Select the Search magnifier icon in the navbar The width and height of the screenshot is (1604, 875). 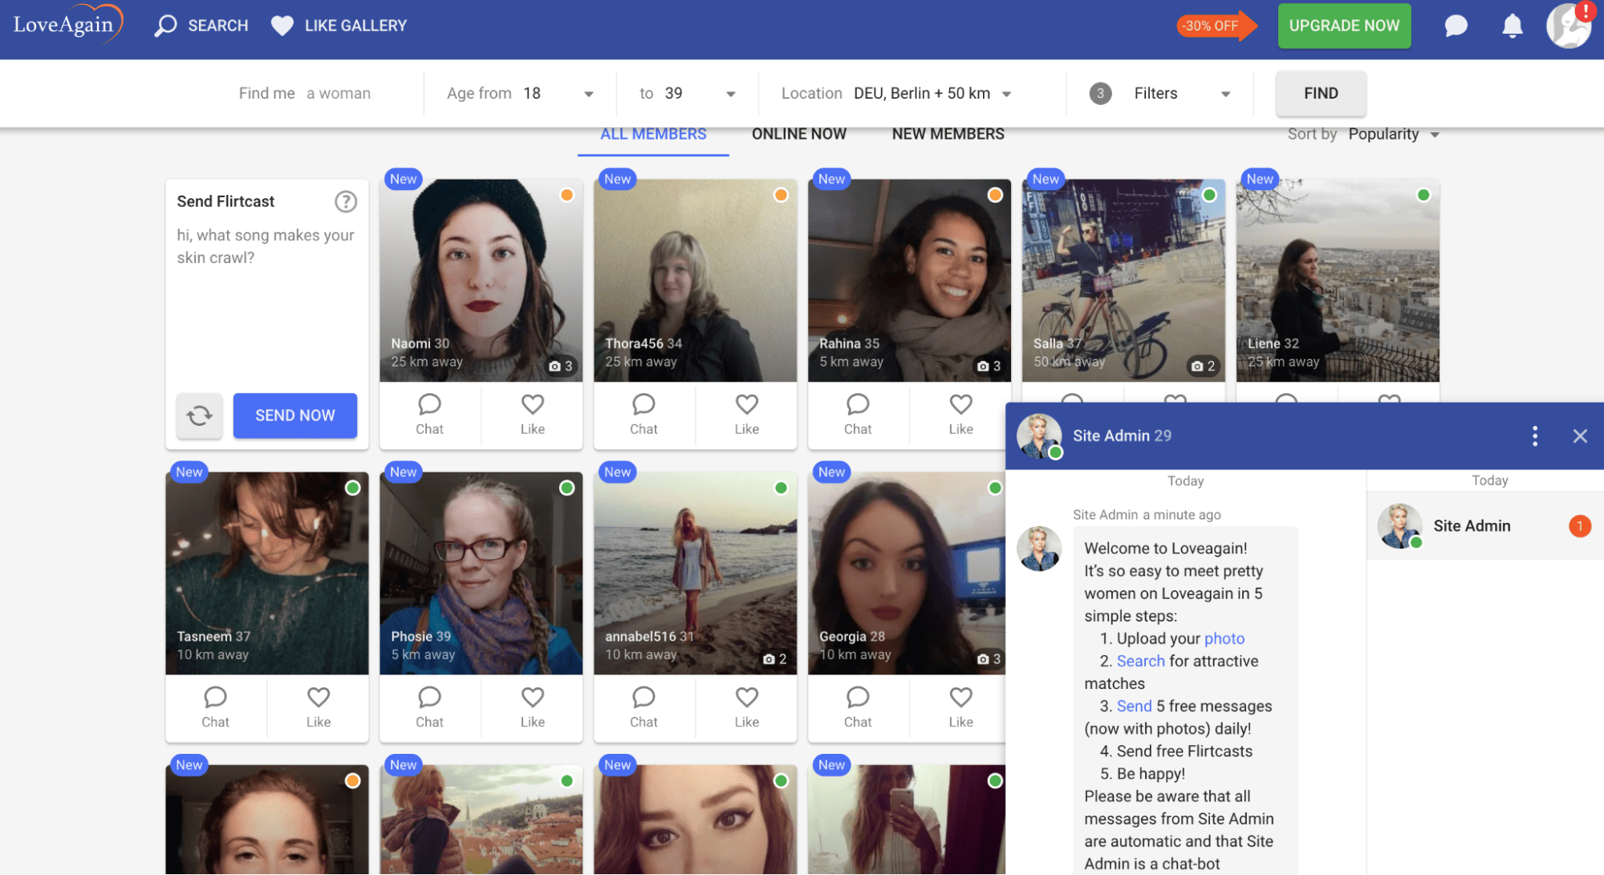[164, 25]
